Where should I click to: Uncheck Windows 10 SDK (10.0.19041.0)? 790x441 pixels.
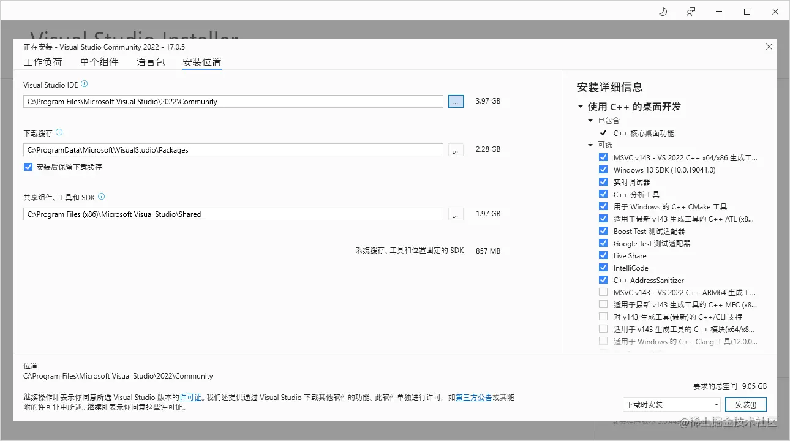tap(603, 170)
